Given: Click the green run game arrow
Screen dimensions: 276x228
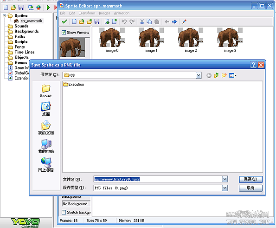Looking at the screenshot, I should coord(48,7).
